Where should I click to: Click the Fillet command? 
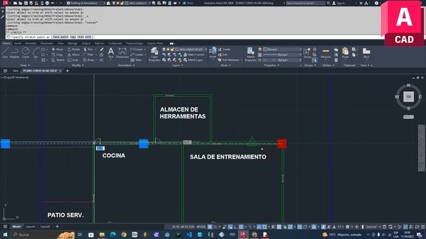click(89, 54)
